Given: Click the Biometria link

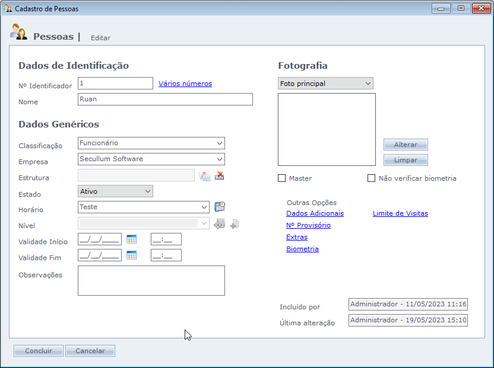Looking at the screenshot, I should [x=302, y=249].
